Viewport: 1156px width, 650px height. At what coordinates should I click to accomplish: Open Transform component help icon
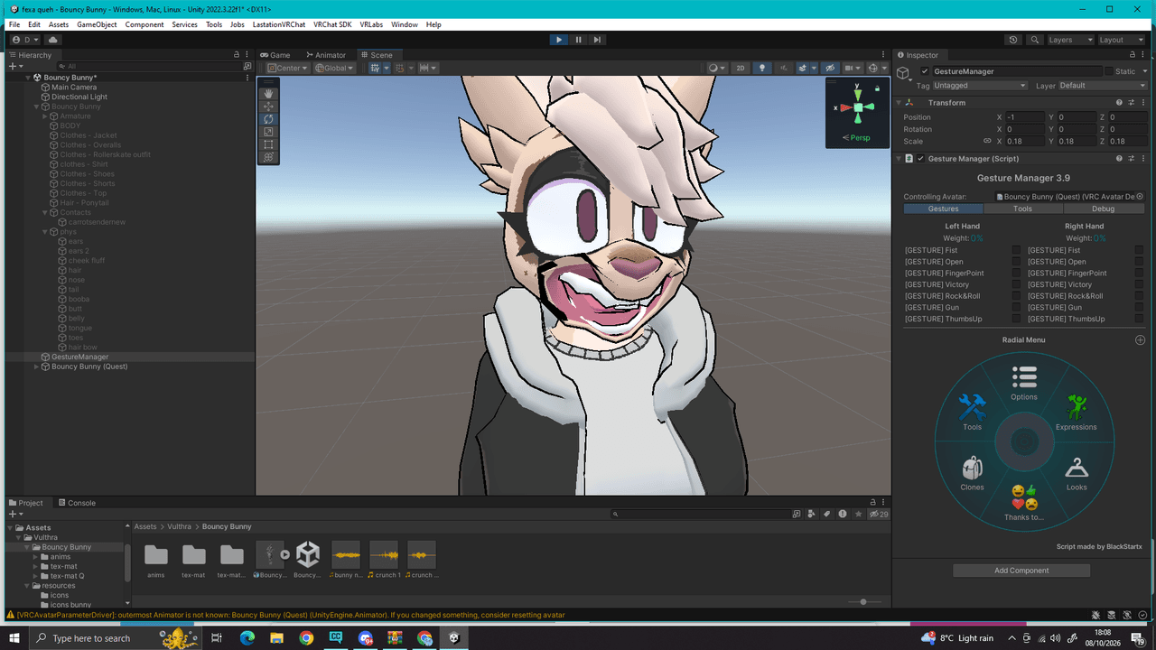point(1119,103)
